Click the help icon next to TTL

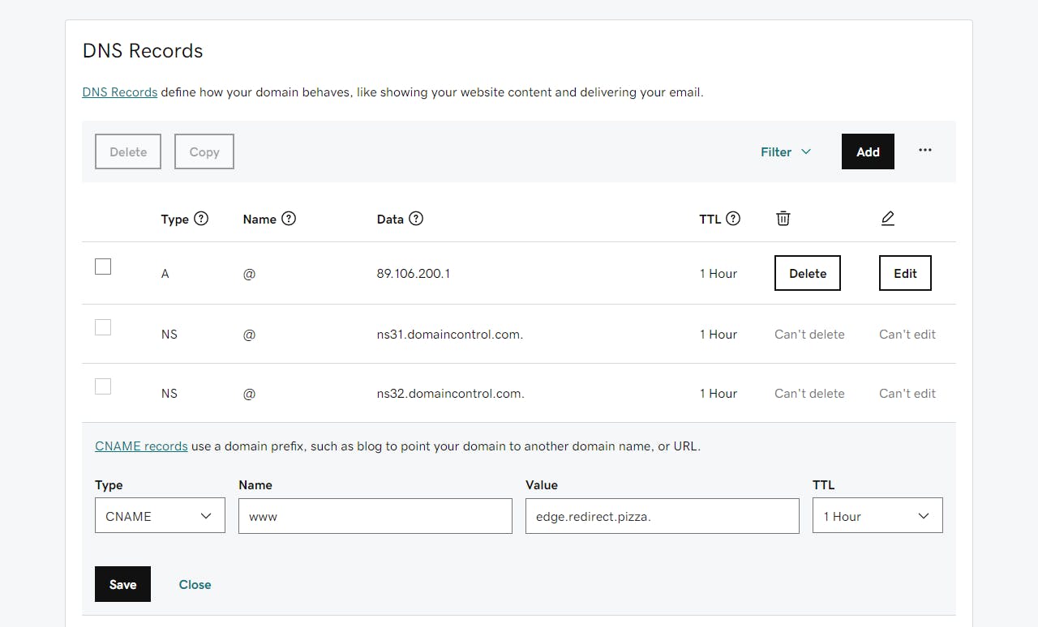[x=733, y=219]
